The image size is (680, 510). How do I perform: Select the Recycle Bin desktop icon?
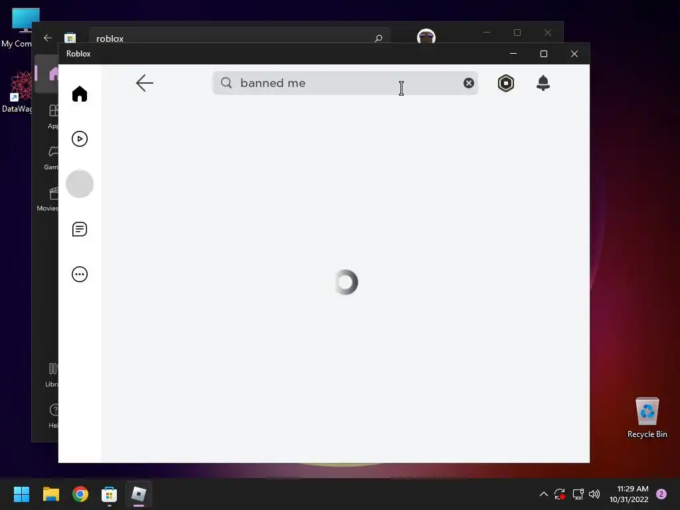[647, 418]
